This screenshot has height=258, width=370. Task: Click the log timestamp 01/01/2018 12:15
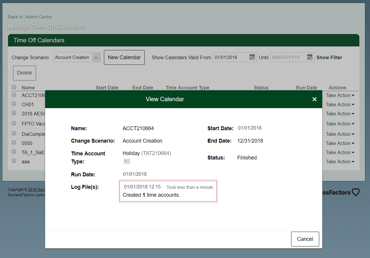pos(142,187)
